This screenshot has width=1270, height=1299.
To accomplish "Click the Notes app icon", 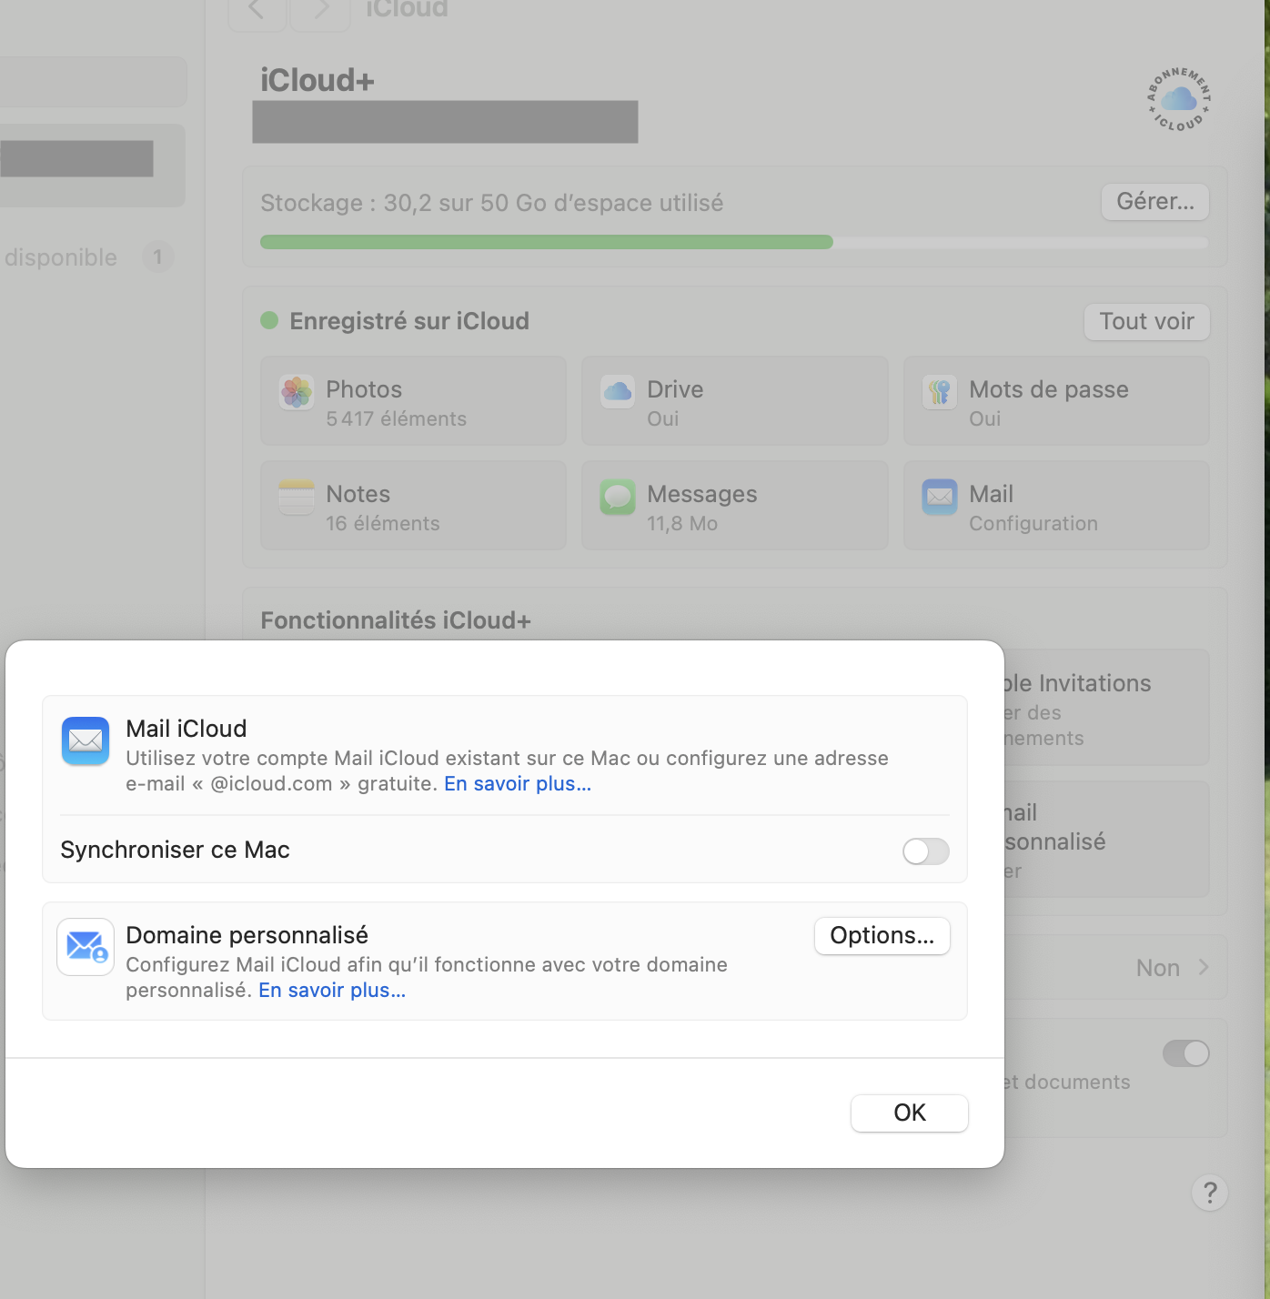I will coord(297,497).
